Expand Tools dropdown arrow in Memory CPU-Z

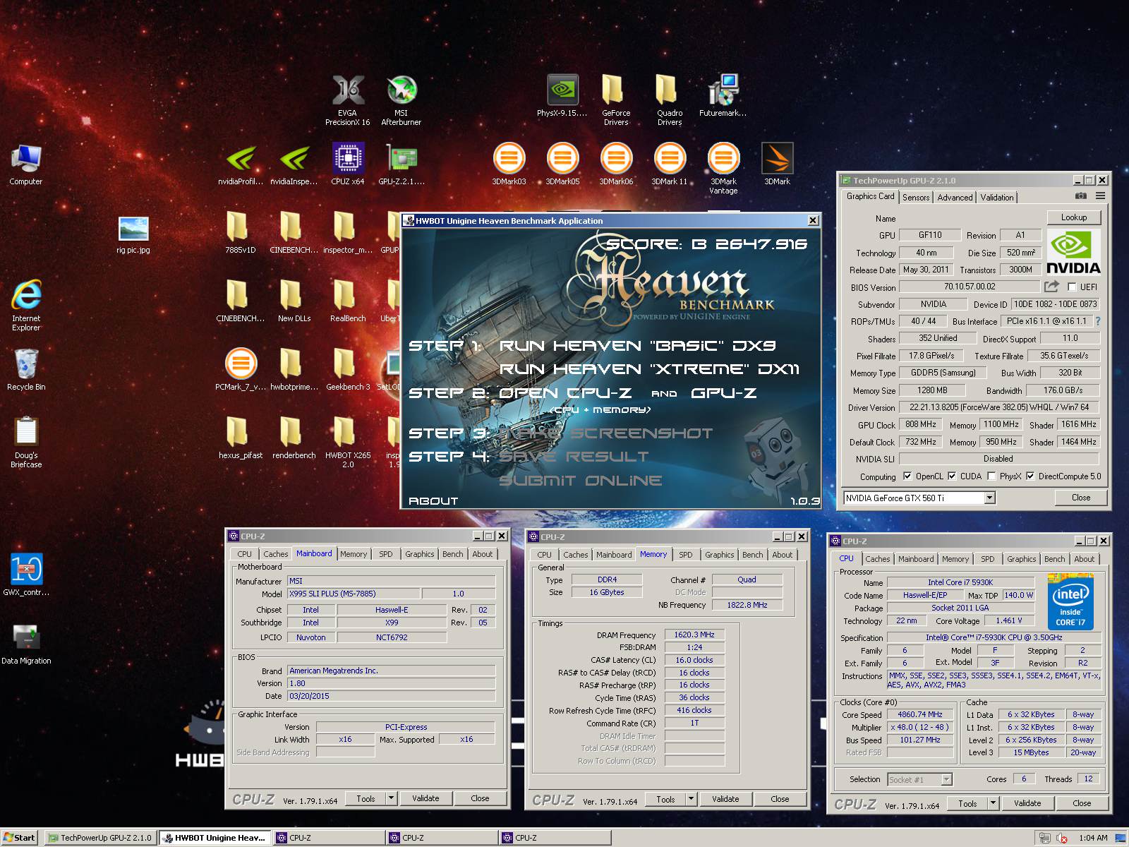coord(691,799)
